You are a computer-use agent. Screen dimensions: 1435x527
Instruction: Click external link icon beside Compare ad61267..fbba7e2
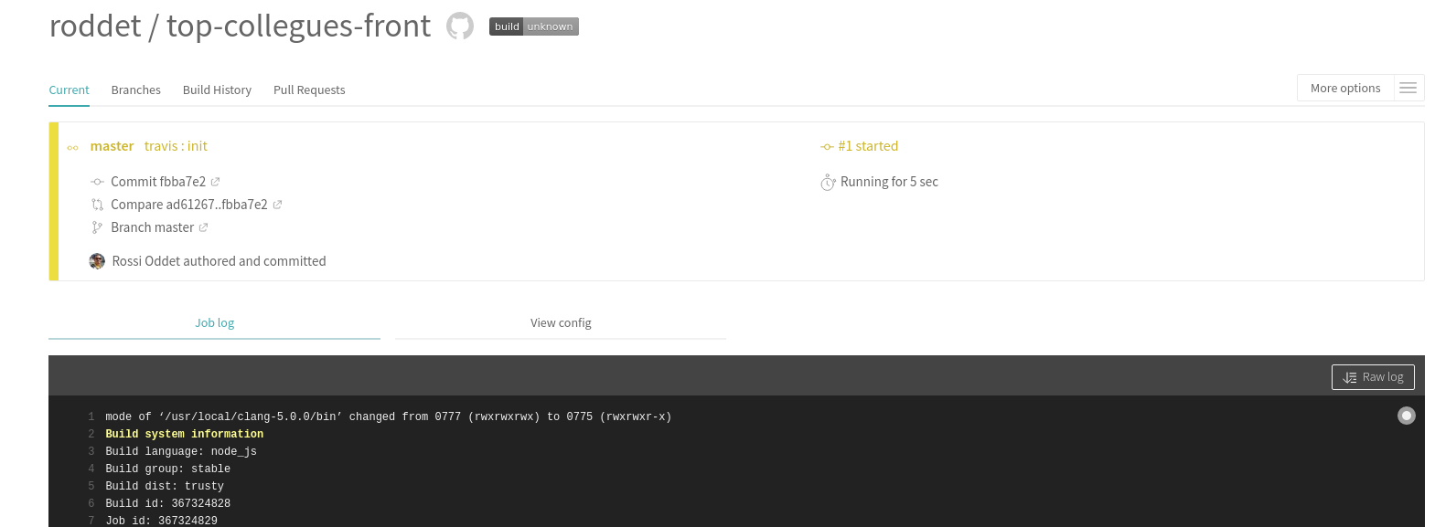coord(277,205)
